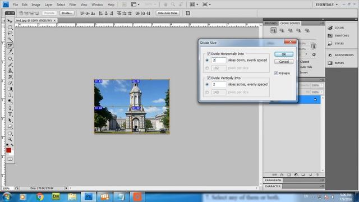Click the Divide... button in options bar
Image resolution: width=359 pixels, height=202 pixels.
(67, 13)
